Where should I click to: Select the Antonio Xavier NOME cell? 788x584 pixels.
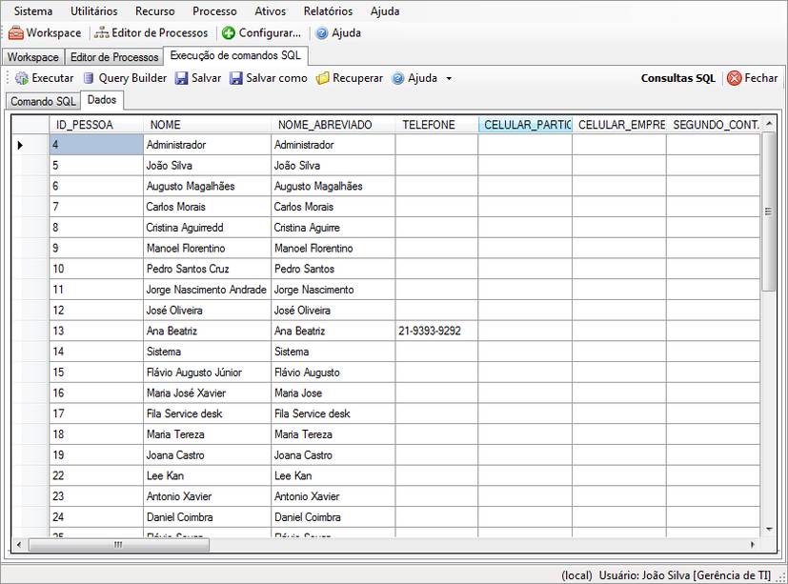[x=207, y=496]
